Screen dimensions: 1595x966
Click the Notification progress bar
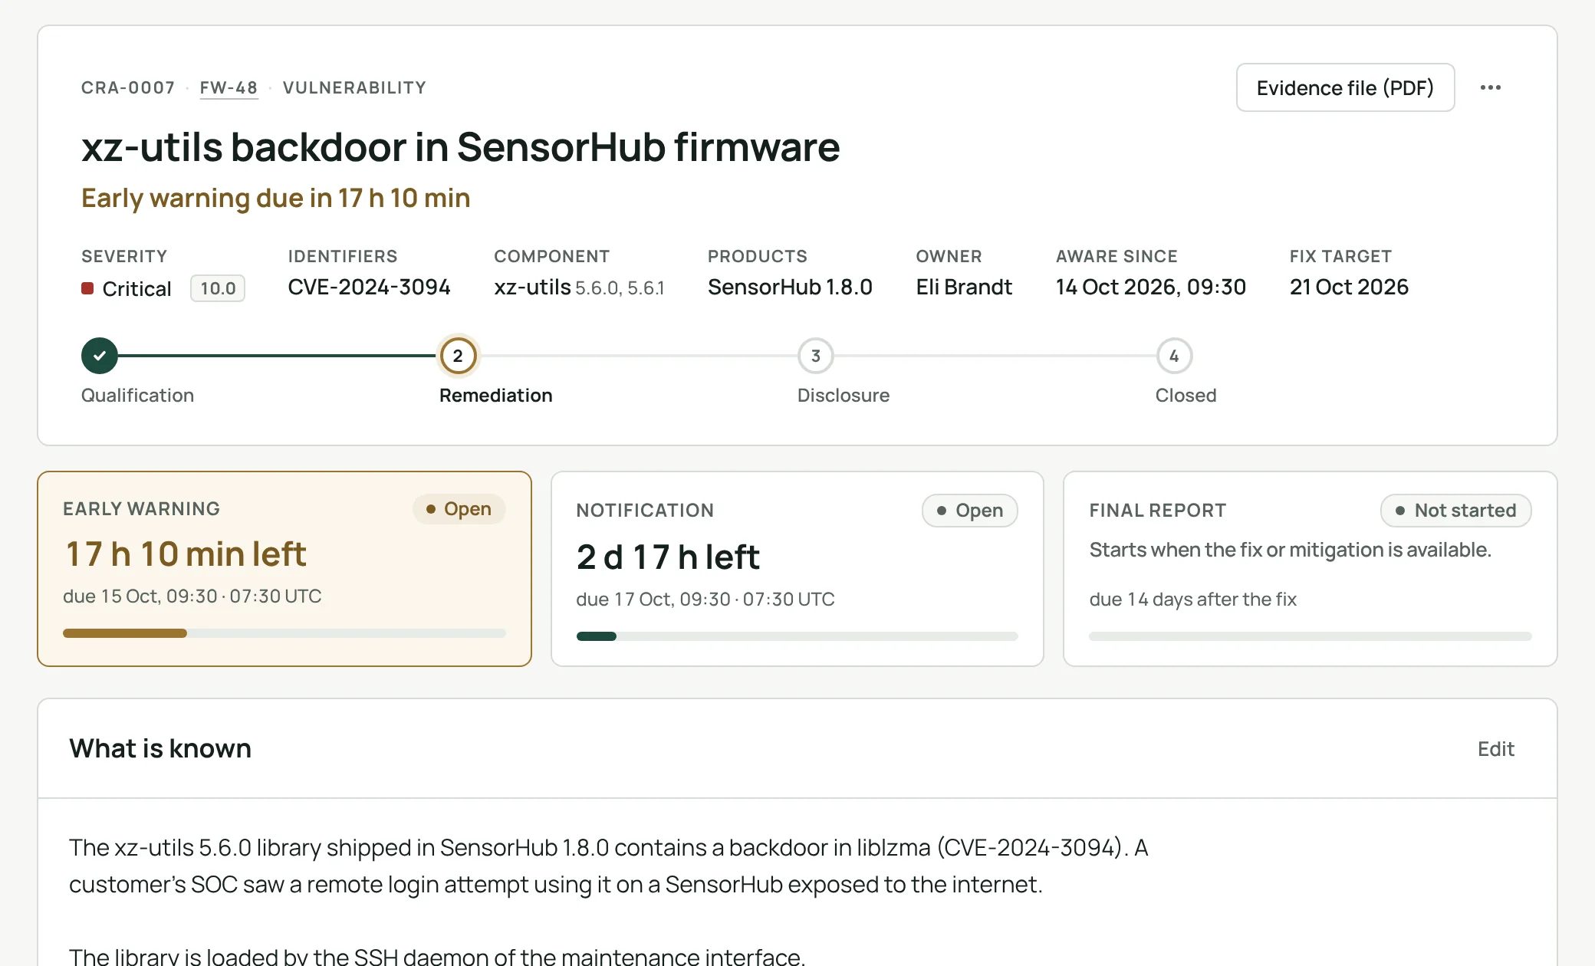(x=797, y=636)
